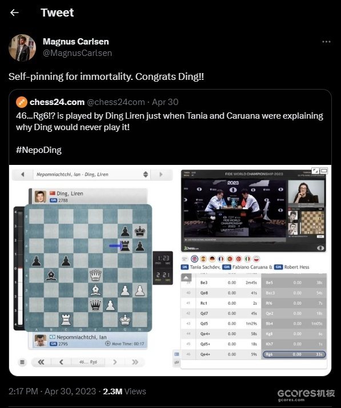
Task: Open Magnus Carlsen's profile picture
Action: pos(22,47)
